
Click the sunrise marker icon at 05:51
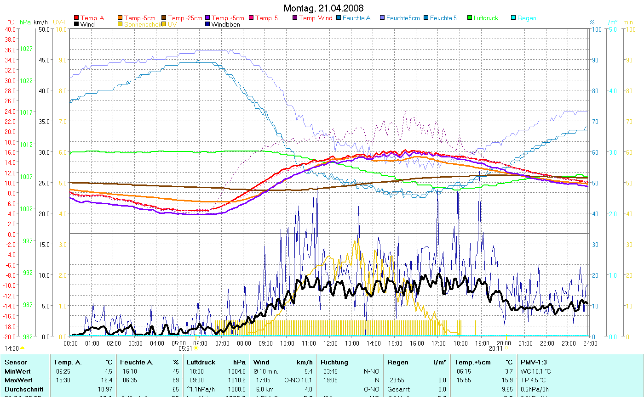(x=196, y=348)
